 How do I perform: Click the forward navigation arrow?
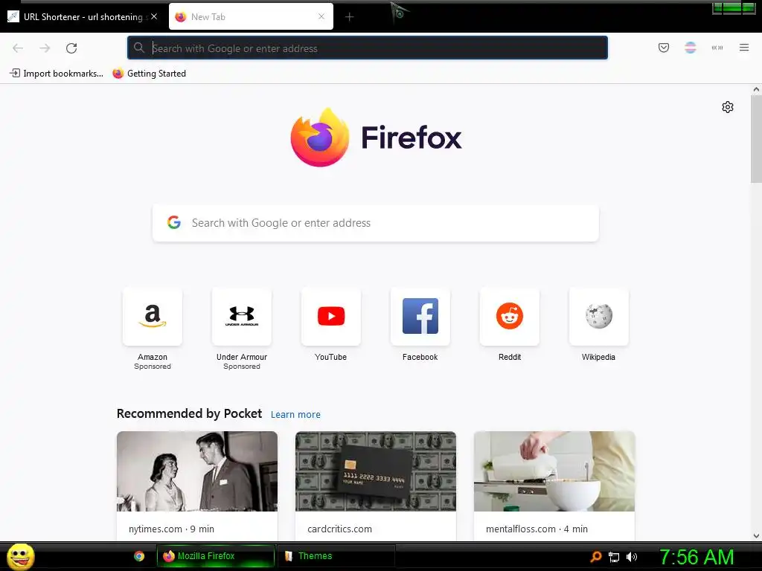click(45, 48)
